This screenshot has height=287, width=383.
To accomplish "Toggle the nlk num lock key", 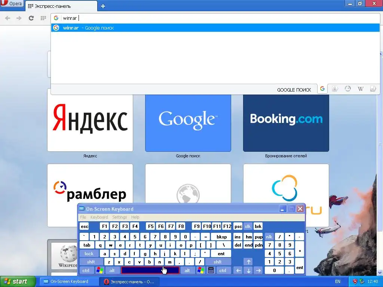I will click(269, 237).
